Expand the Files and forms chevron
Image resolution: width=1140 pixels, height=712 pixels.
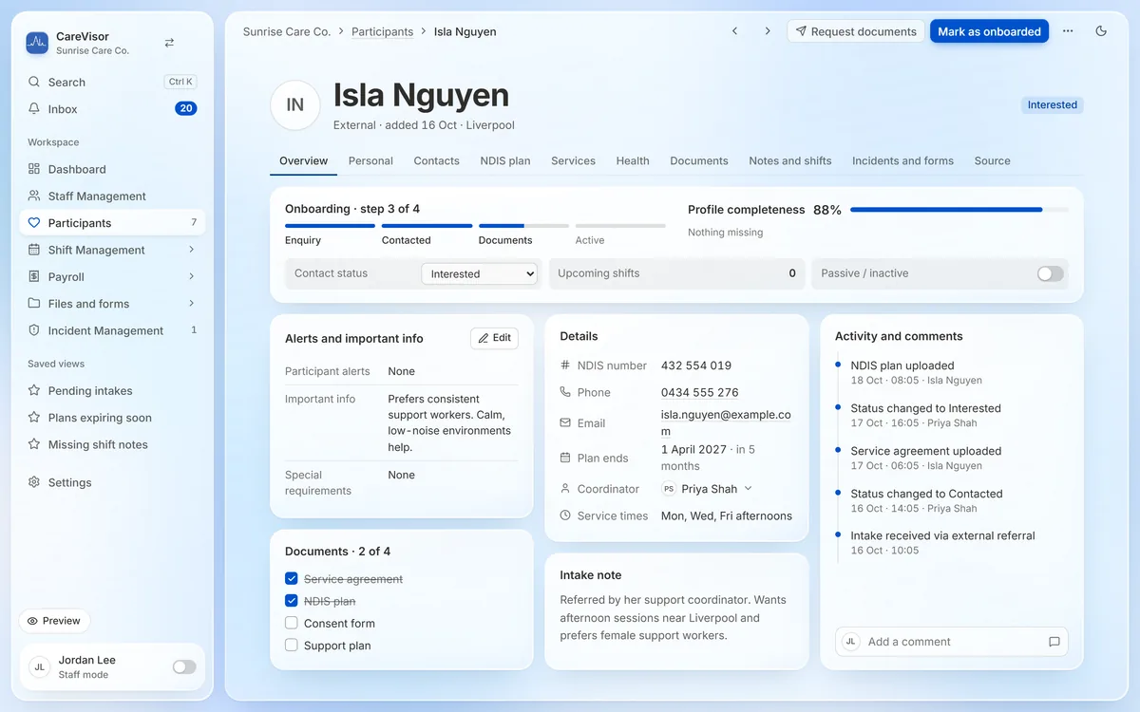click(191, 304)
